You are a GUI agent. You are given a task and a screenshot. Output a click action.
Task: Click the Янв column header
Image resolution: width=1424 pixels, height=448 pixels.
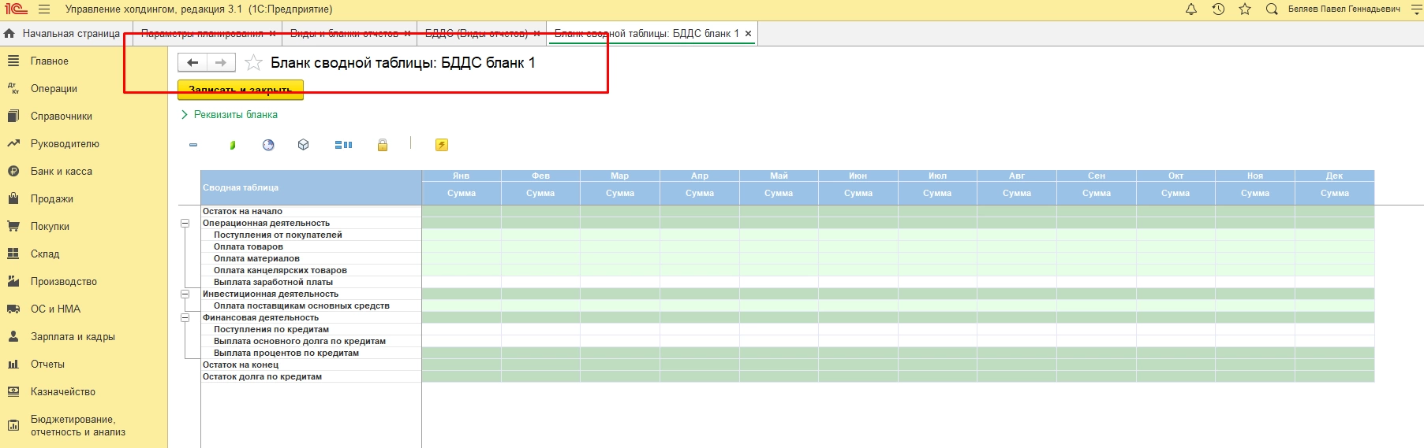[462, 176]
